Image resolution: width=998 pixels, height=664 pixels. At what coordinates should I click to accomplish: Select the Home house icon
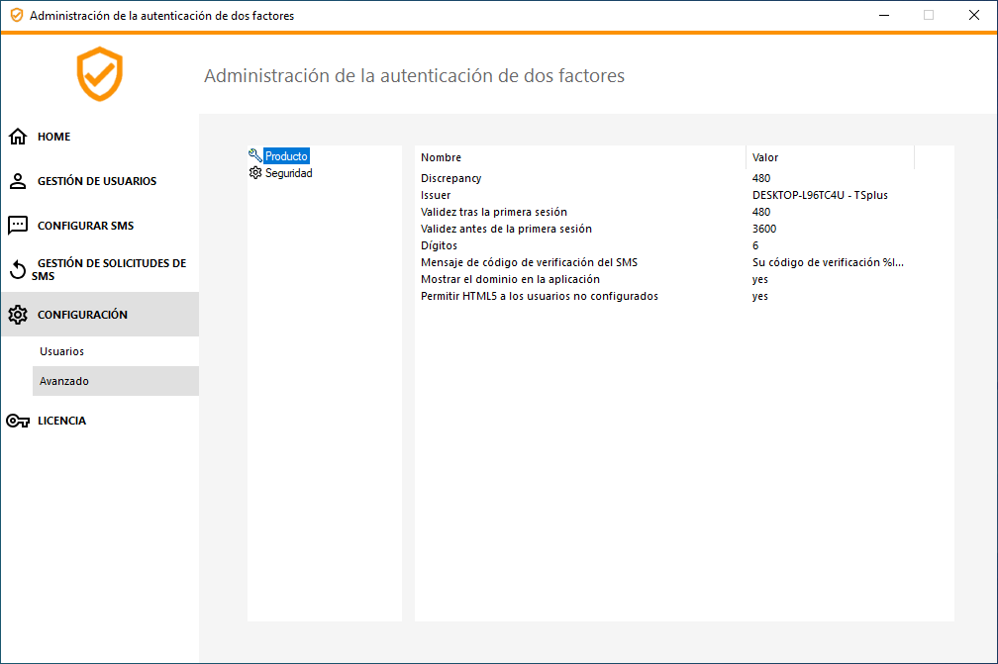[x=18, y=136]
